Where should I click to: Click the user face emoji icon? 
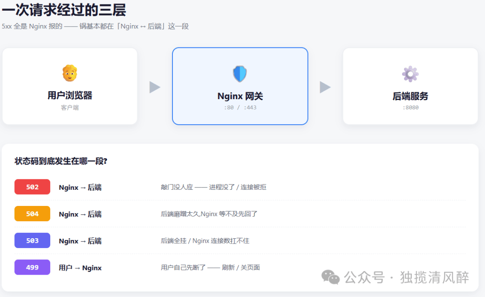click(x=70, y=73)
